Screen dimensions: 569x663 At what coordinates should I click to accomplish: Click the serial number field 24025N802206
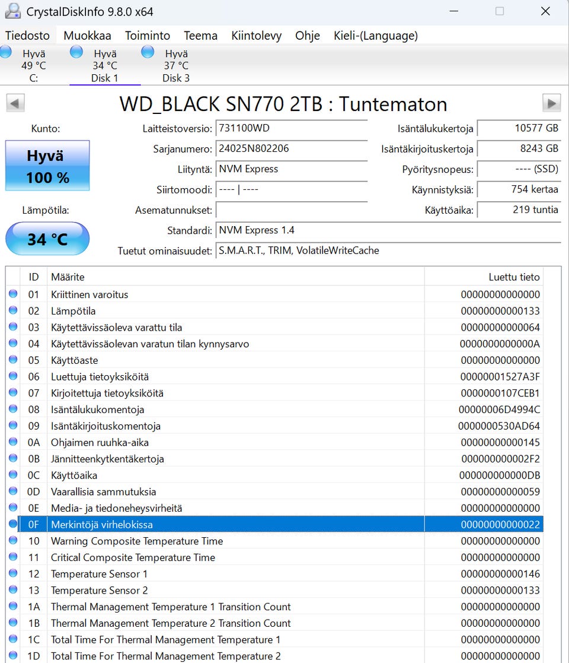(292, 148)
